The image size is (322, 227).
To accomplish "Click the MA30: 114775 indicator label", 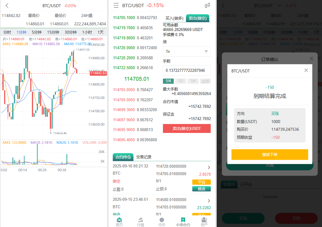I will pyautogui.click(x=77, y=44).
